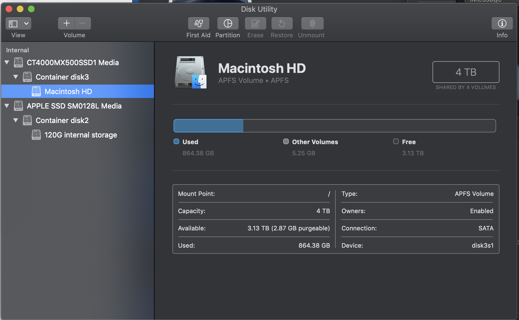This screenshot has width=519, height=320.
Task: Toggle the sidebar View icon
Action: [x=13, y=23]
